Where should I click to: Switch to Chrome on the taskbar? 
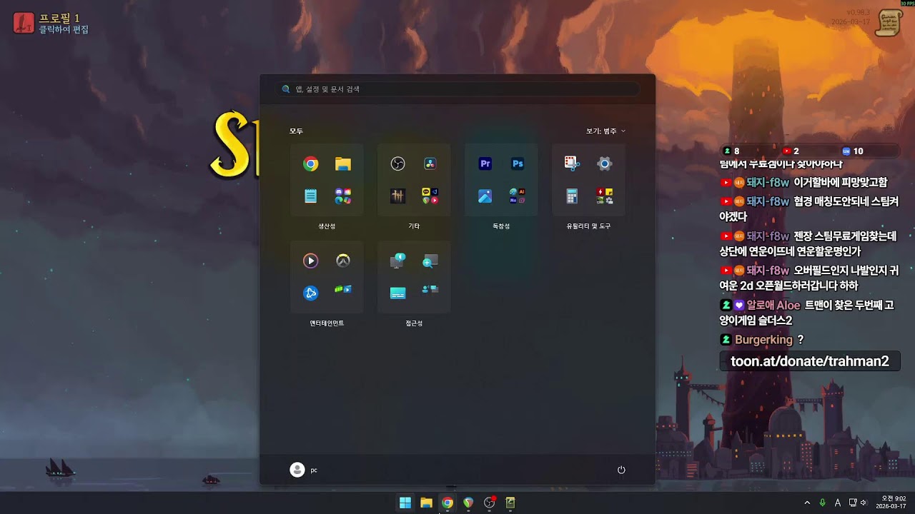click(x=447, y=503)
